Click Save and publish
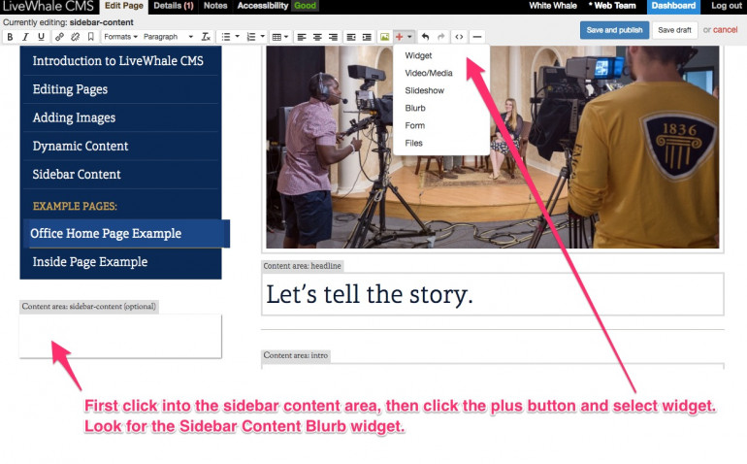This screenshot has width=747, height=464. (614, 30)
